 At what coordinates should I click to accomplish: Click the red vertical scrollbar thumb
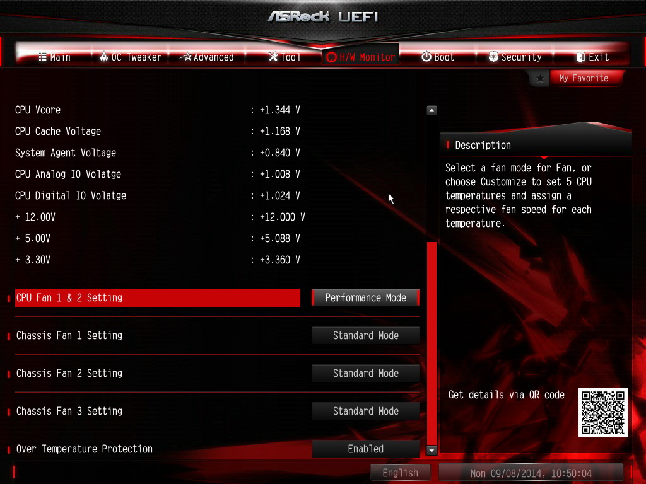coord(432,343)
